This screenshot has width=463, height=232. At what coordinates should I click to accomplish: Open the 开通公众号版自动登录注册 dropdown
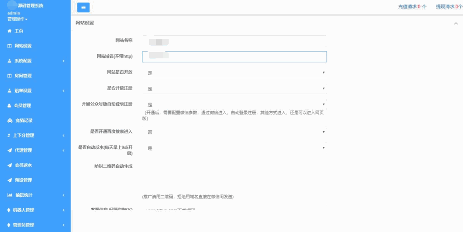235,104
